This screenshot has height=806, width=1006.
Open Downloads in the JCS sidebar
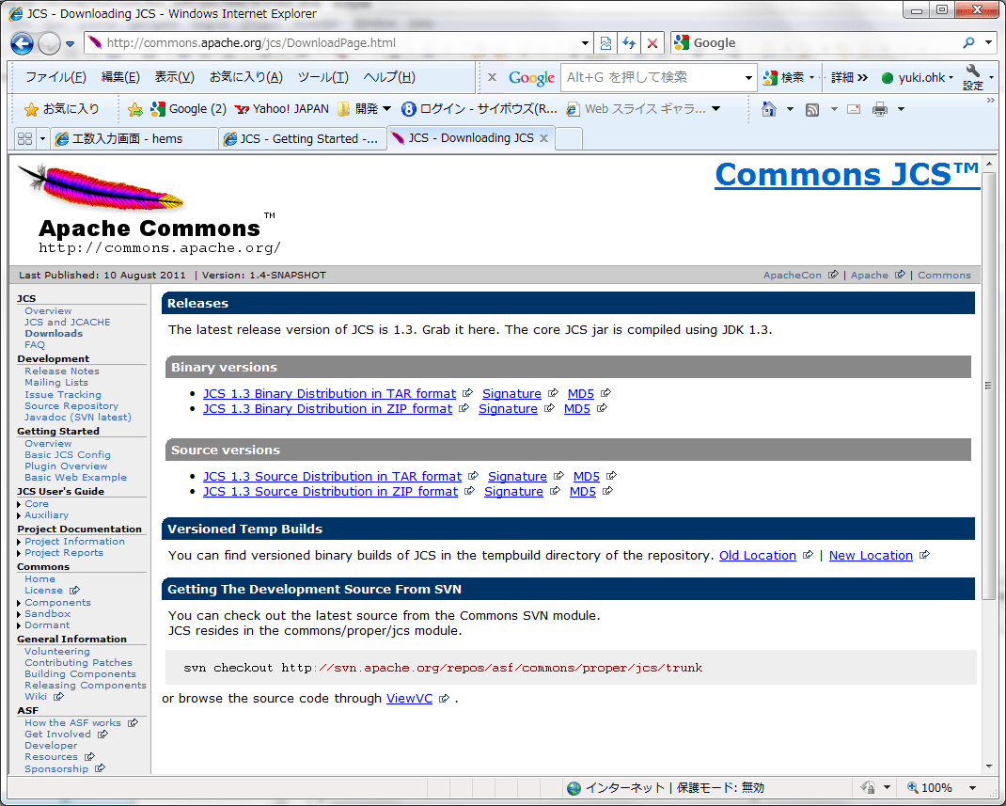click(53, 333)
